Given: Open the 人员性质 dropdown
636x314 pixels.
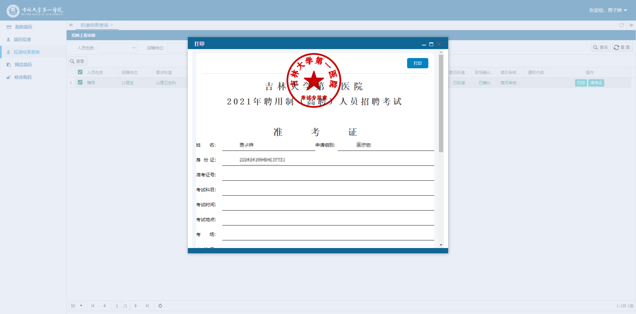Looking at the screenshot, I should click(117, 48).
